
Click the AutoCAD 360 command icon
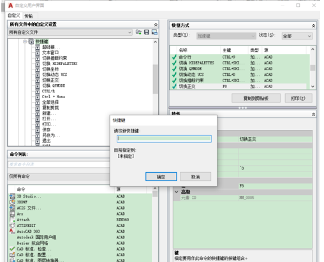pos(12,231)
